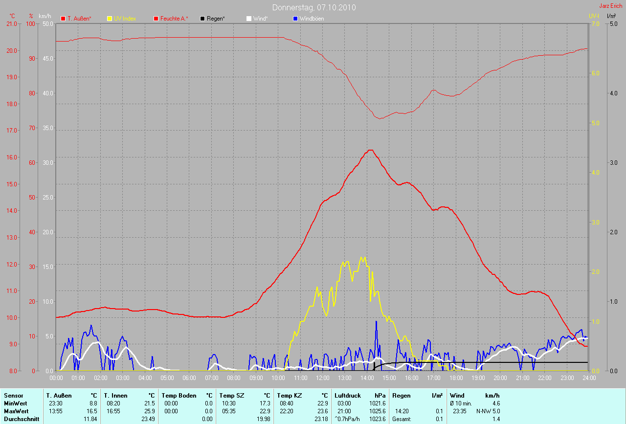Select the 06:00 mark on time axis
The image size is (626, 424).
click(x=189, y=378)
